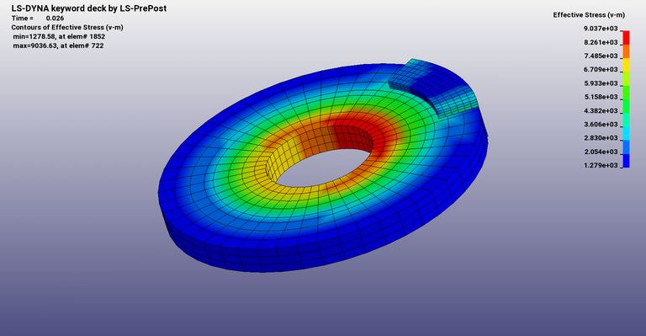646x336 pixels.
Task: Select the orange band in the stress legend
Action: point(626,51)
